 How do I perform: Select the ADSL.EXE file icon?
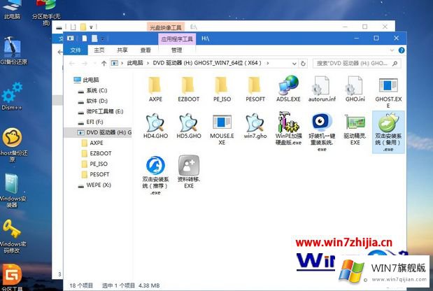pyautogui.click(x=288, y=85)
